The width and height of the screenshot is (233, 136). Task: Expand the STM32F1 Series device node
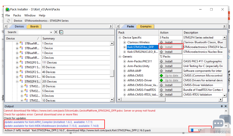pos(17,67)
